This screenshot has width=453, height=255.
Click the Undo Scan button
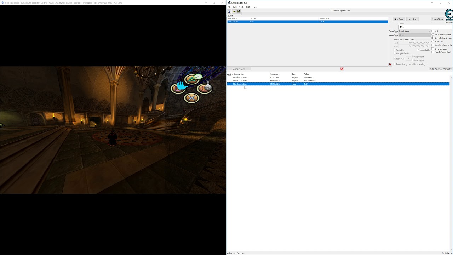(x=437, y=19)
